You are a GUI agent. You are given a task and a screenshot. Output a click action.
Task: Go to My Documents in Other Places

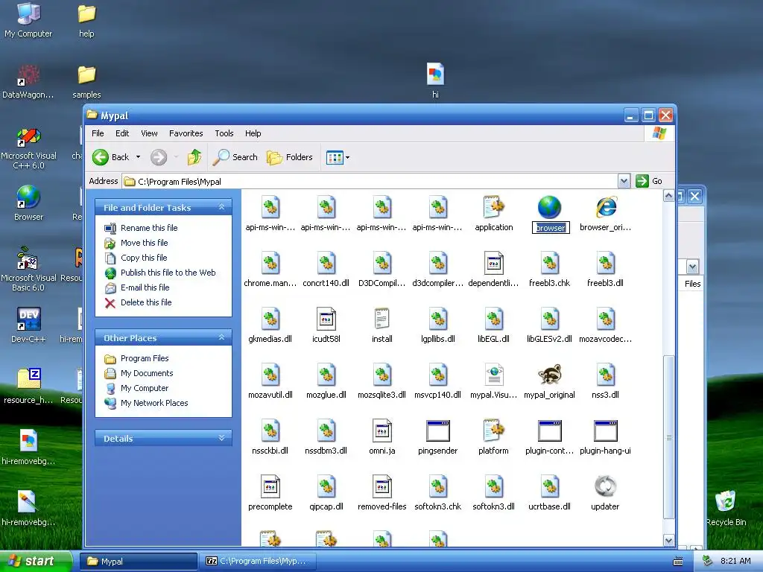[147, 373]
